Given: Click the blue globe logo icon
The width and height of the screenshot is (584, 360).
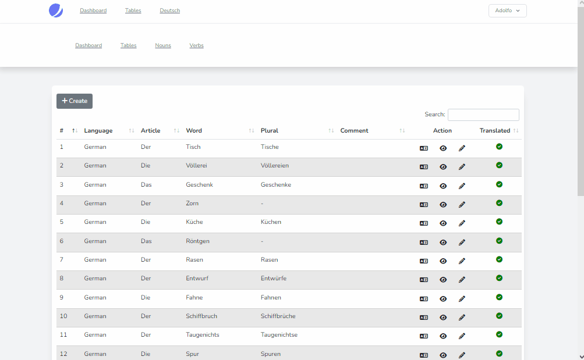Looking at the screenshot, I should pyautogui.click(x=55, y=10).
